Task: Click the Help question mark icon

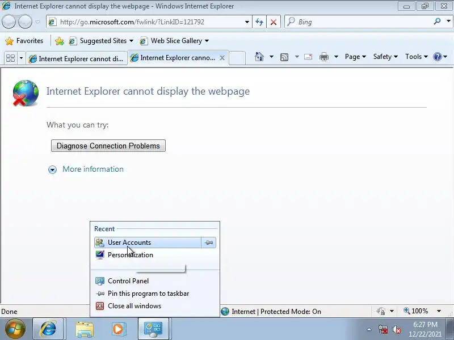Action: click(x=437, y=57)
